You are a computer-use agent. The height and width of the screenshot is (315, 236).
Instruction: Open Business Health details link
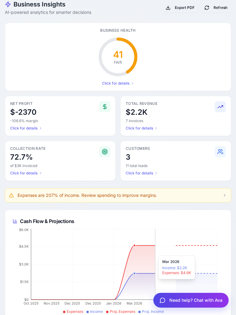point(118,83)
